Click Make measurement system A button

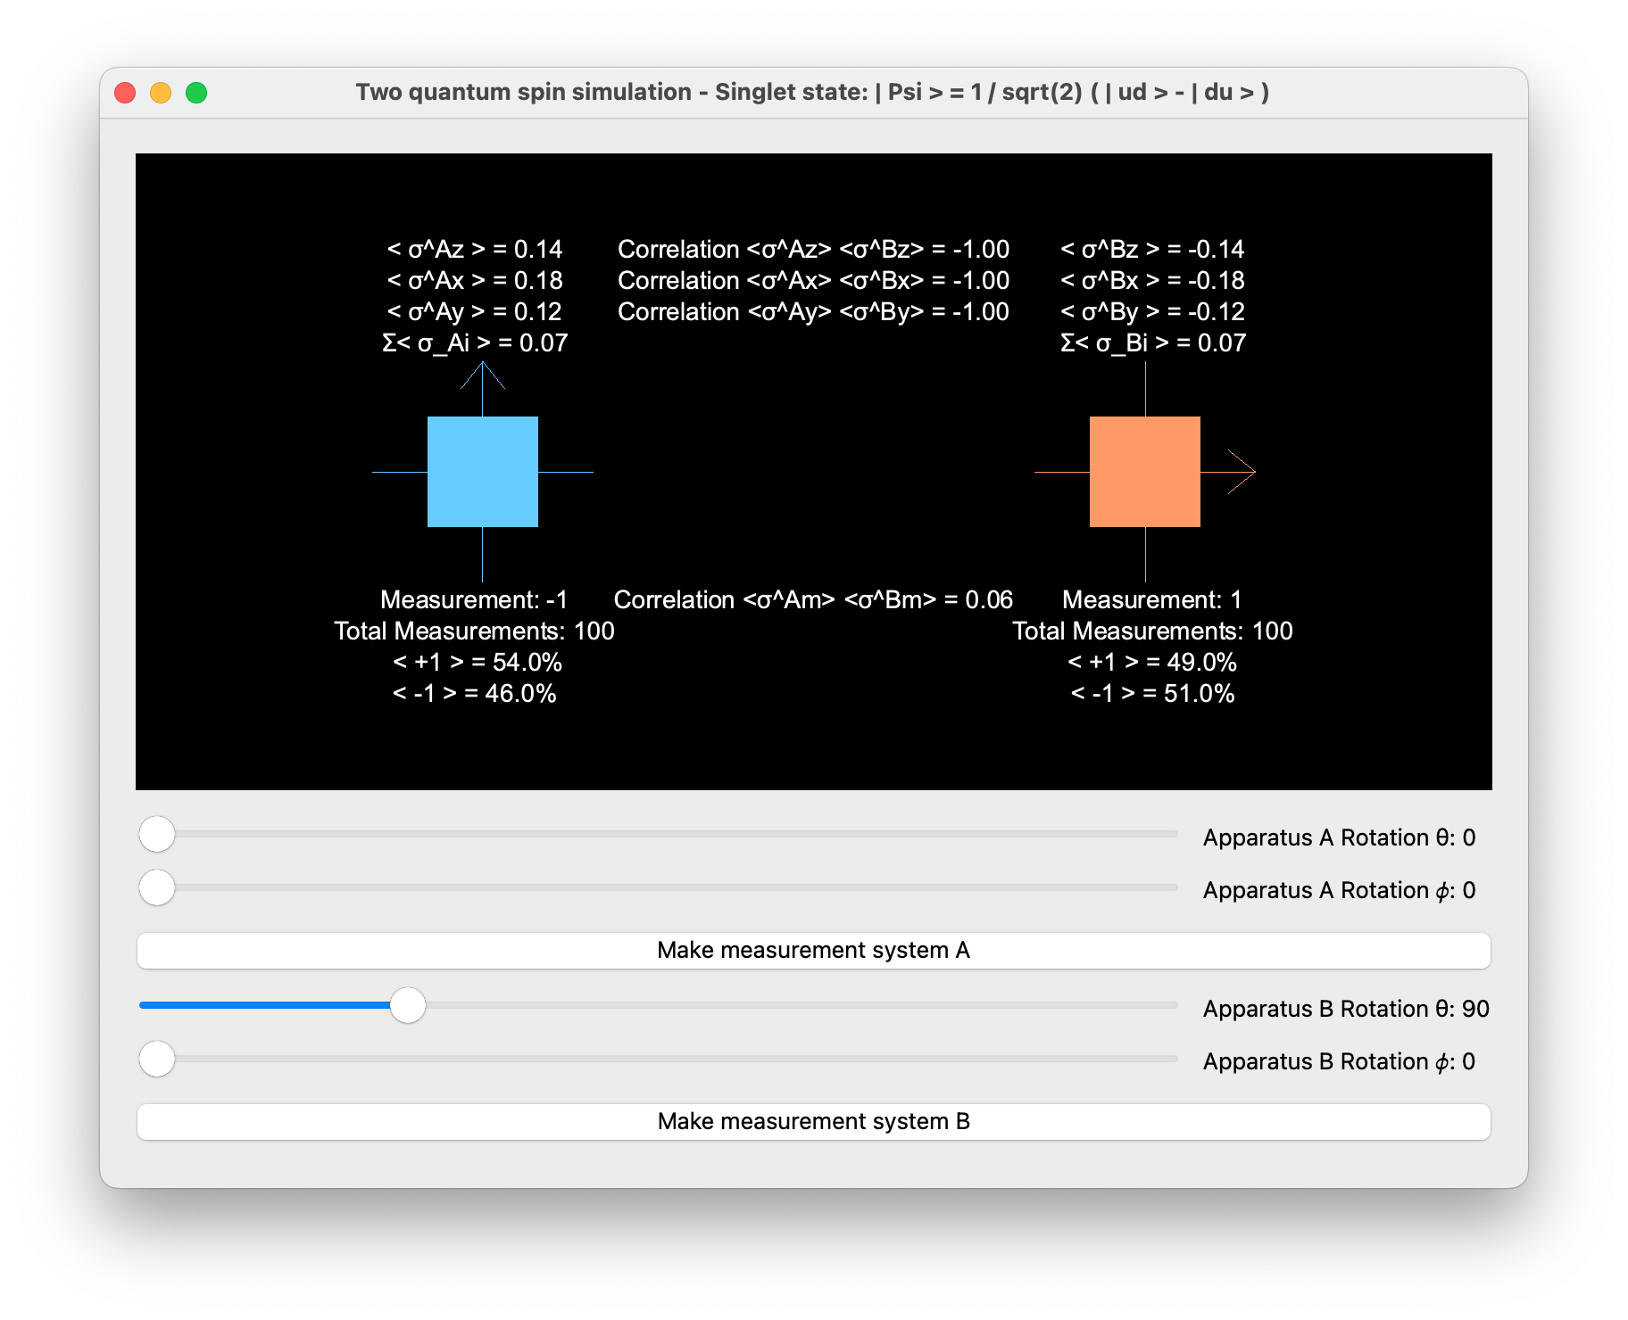813,950
